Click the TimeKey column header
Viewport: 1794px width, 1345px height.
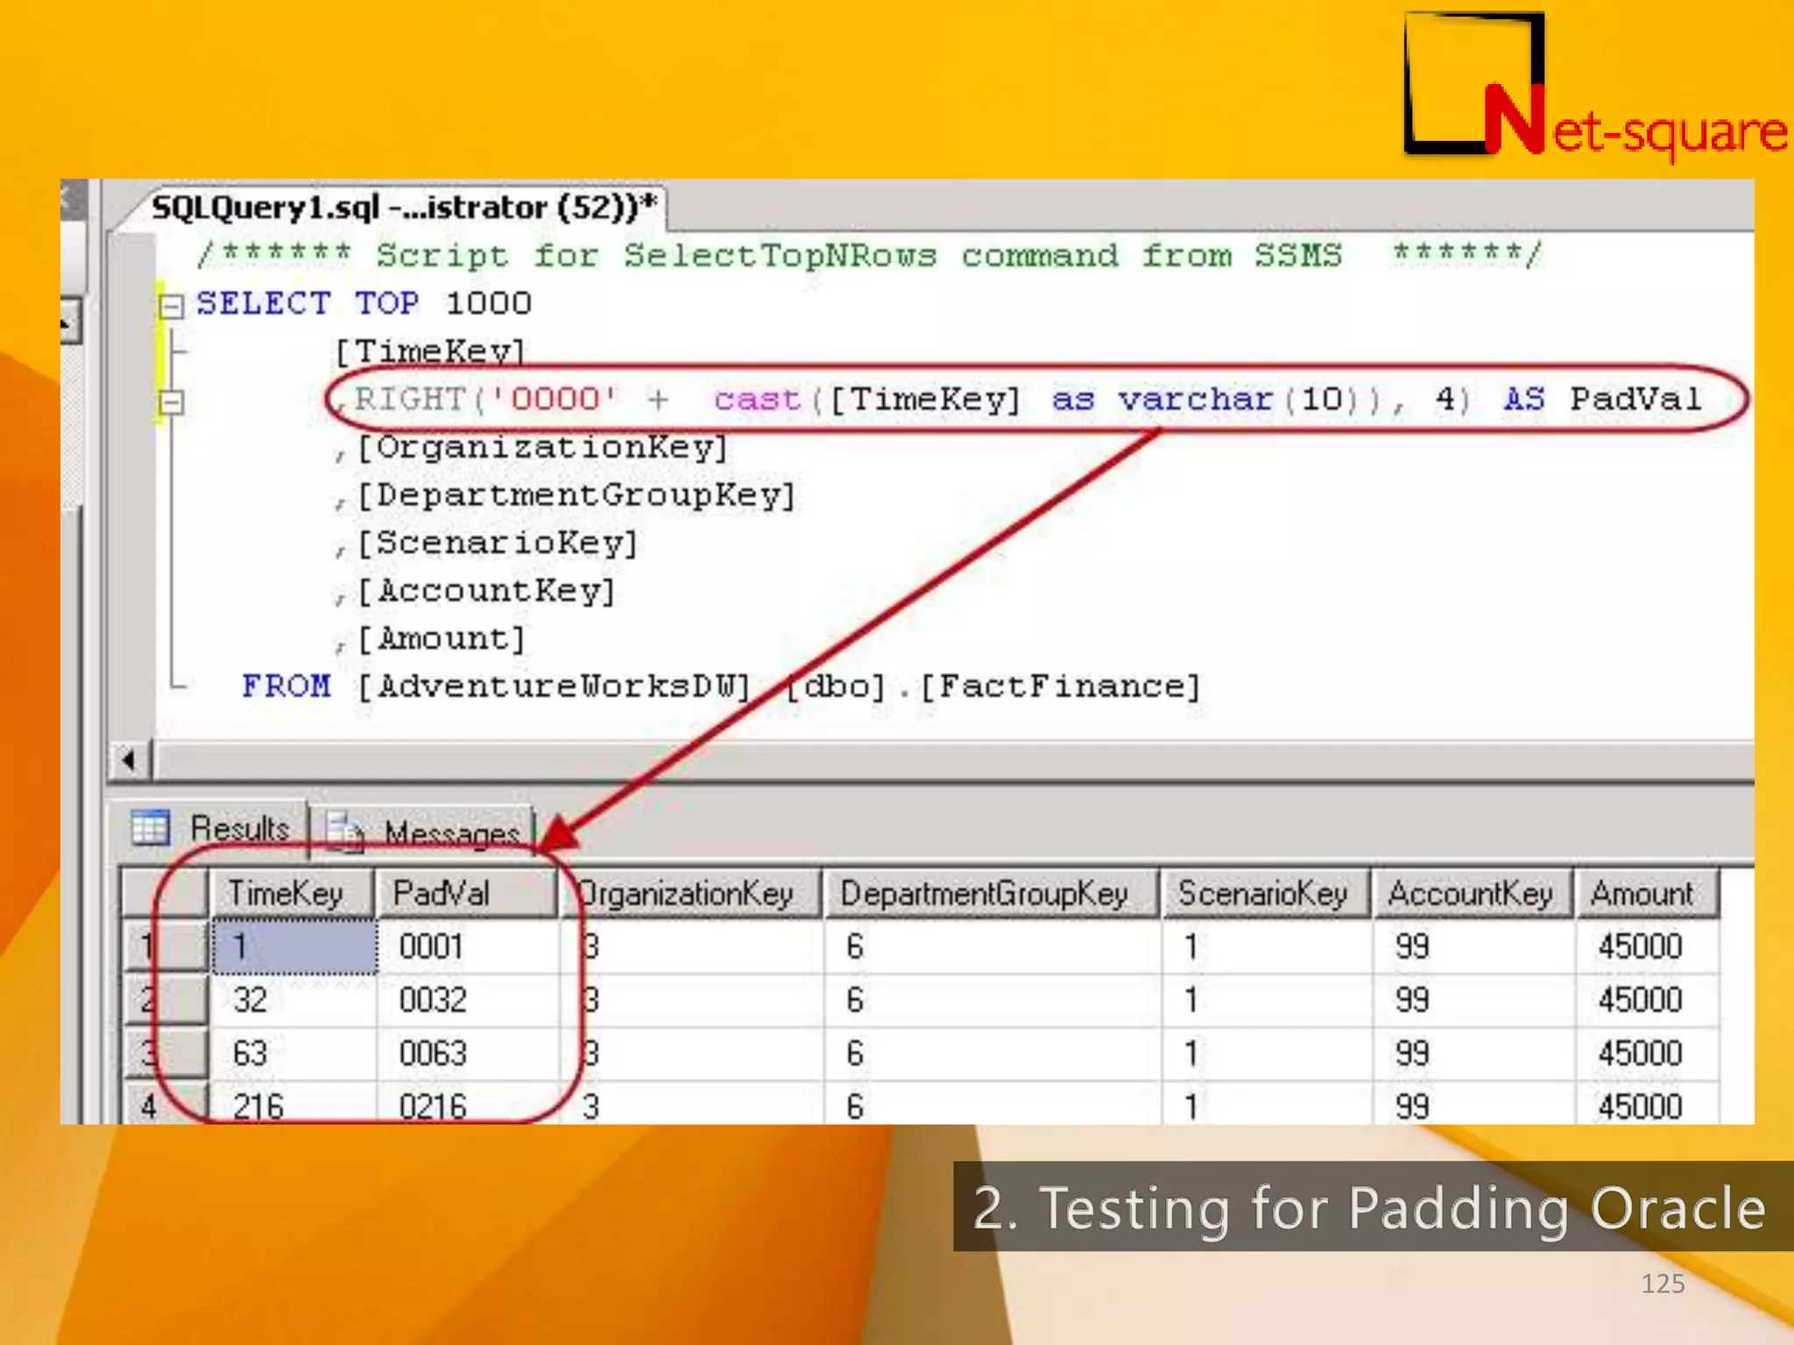coord(286,893)
